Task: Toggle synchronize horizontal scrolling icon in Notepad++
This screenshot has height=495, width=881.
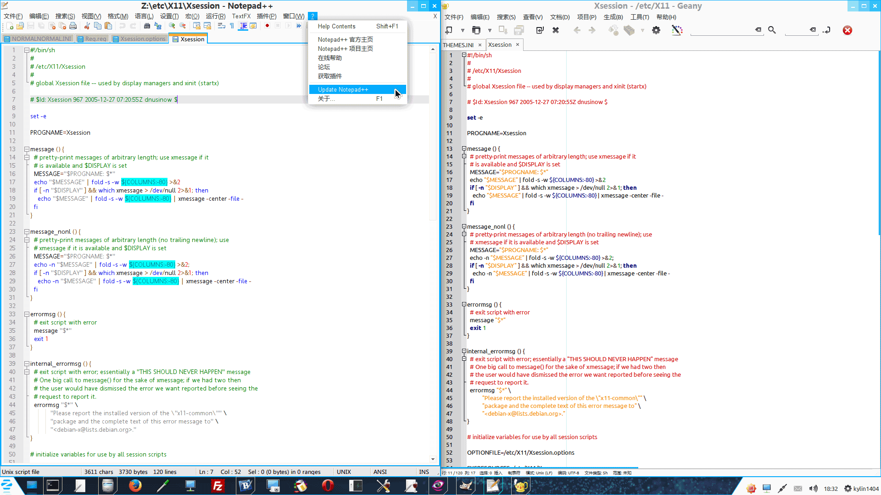Action: tap(207, 26)
